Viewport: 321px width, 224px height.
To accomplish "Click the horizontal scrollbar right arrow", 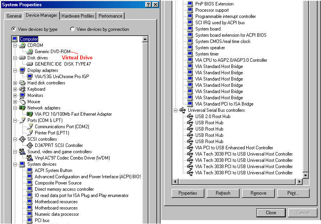I will coord(299,182).
